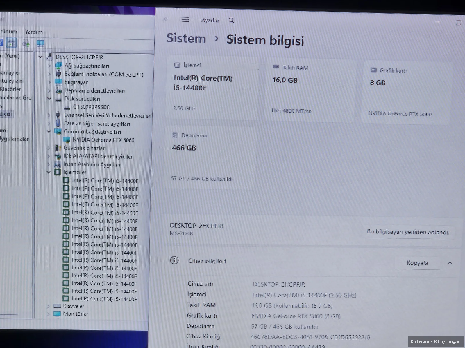Expand Fare ve diğer işaret aygıtları node
This screenshot has width=465, height=348.
click(49, 123)
